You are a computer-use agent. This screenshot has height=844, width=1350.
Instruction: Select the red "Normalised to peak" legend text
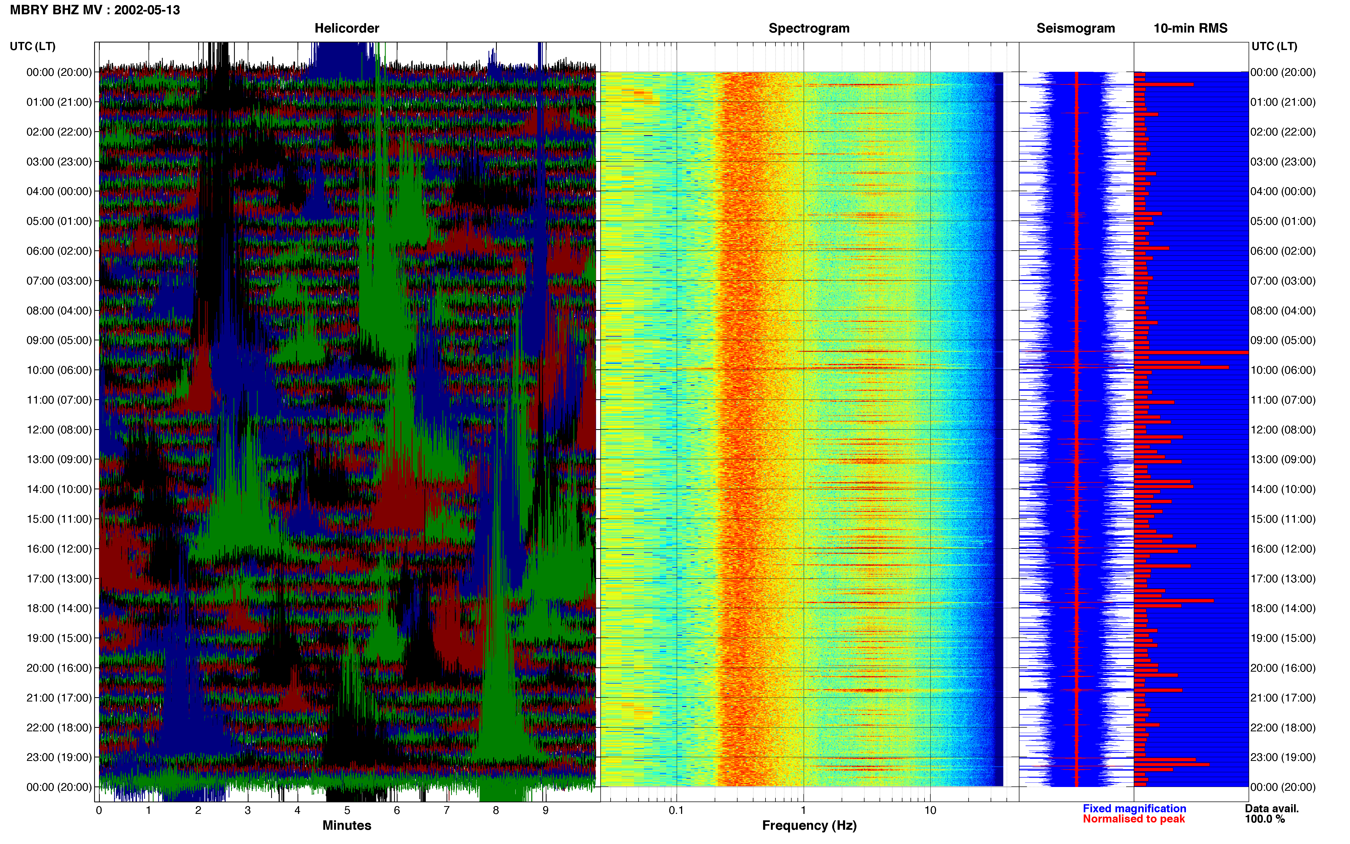point(1133,819)
